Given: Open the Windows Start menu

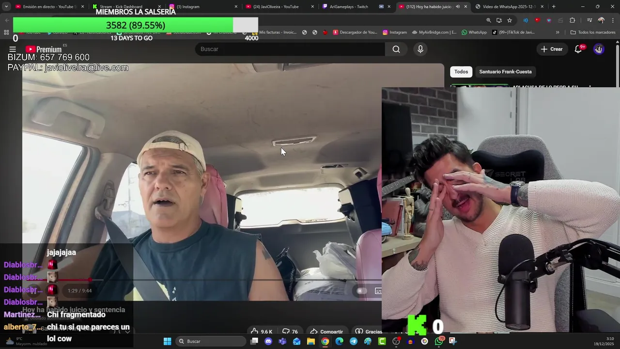Looking at the screenshot, I should pos(167,341).
